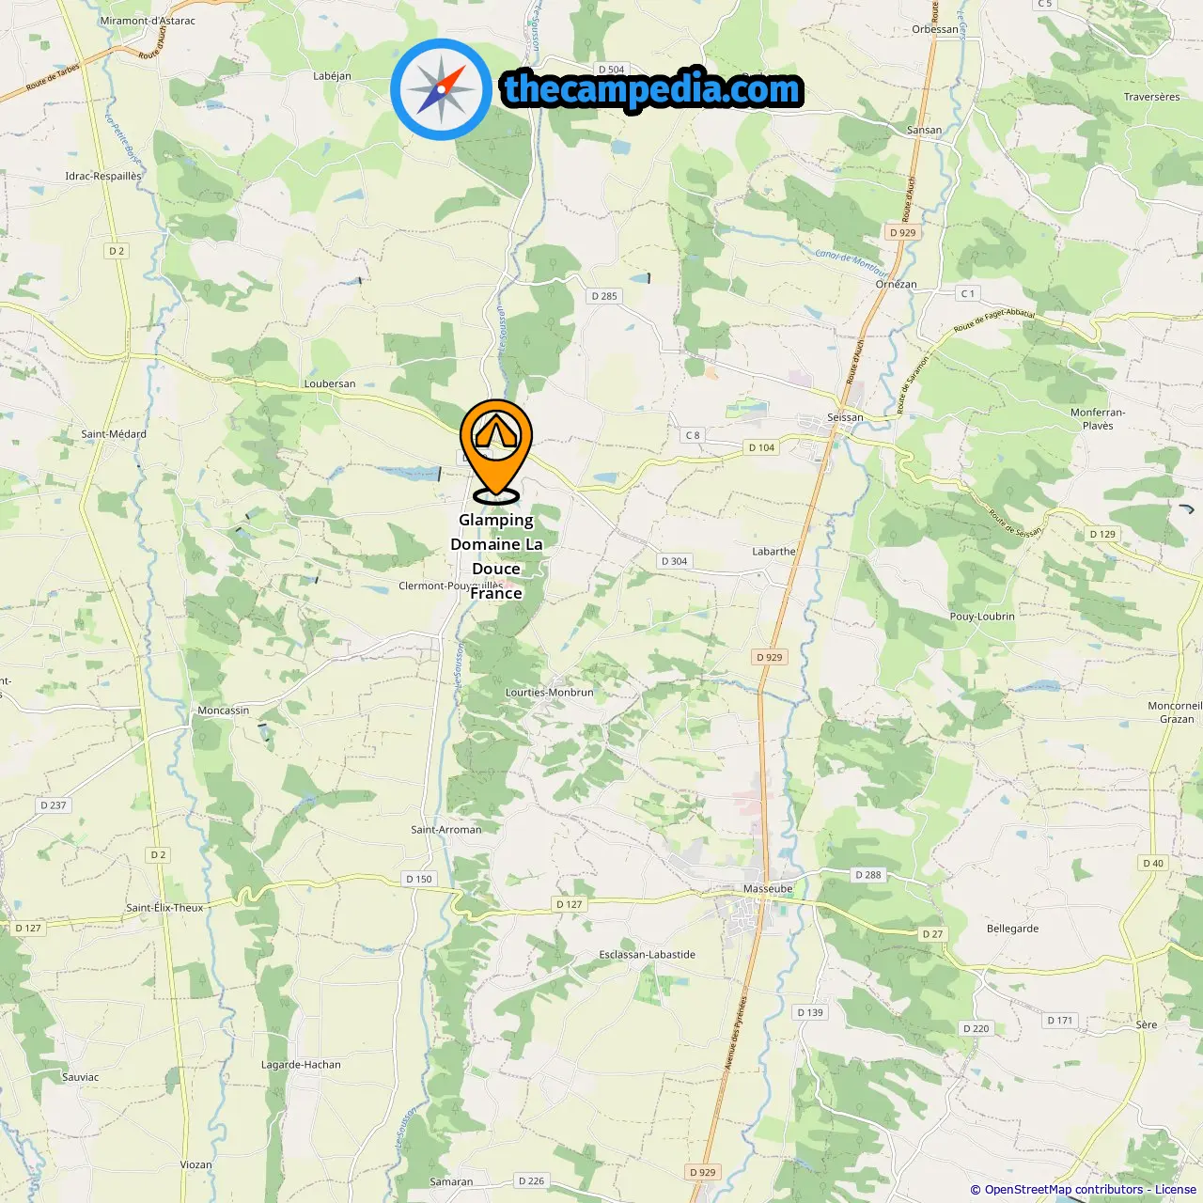Select the Saint-Arroman village label
This screenshot has width=1203, height=1203.
pos(446,830)
